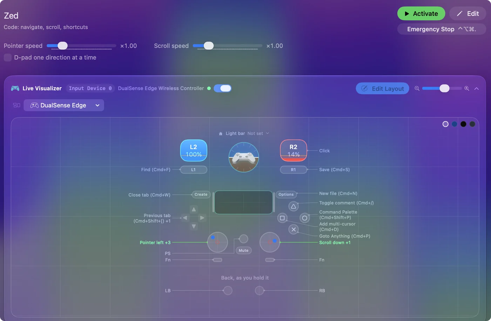The width and height of the screenshot is (491, 321).
Task: Click the triangle face button icon
Action: pos(294,206)
